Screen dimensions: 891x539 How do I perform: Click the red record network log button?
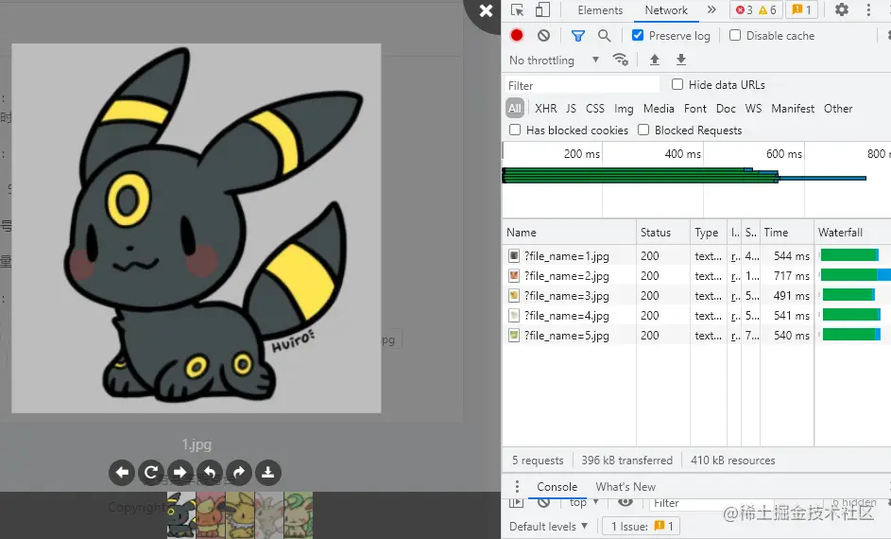tap(517, 36)
